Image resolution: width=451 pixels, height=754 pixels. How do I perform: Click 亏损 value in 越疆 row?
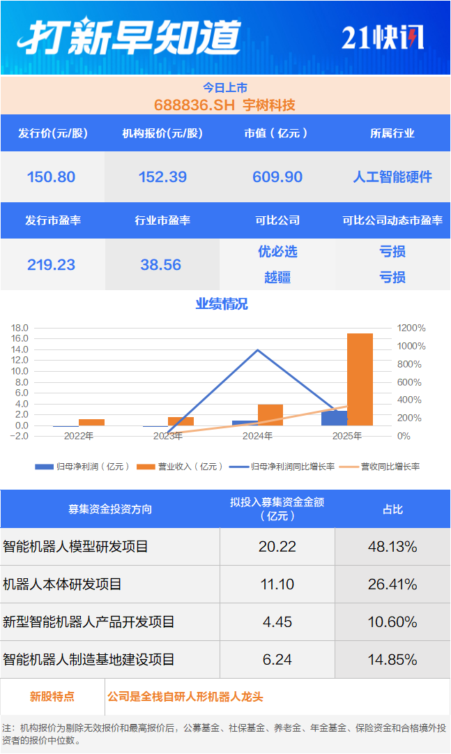tap(392, 277)
